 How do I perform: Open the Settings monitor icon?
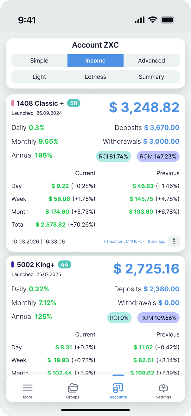163,388
